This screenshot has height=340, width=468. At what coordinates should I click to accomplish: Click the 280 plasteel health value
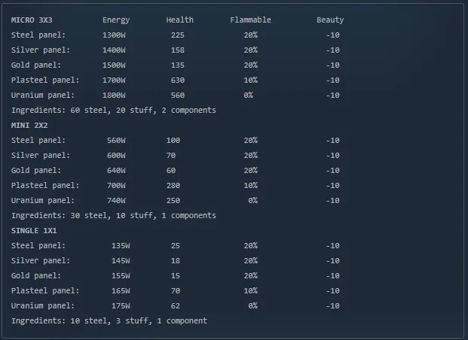(173, 185)
